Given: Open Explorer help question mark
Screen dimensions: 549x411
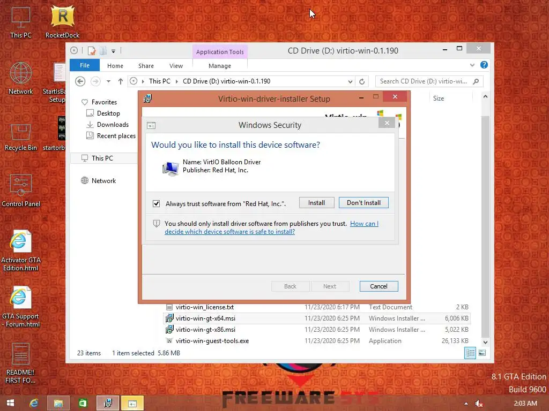Looking at the screenshot, I should click(x=484, y=65).
